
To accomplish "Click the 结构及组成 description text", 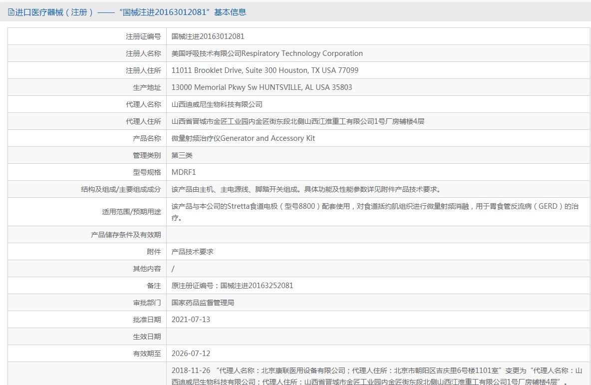I will pyautogui.click(x=306, y=189).
